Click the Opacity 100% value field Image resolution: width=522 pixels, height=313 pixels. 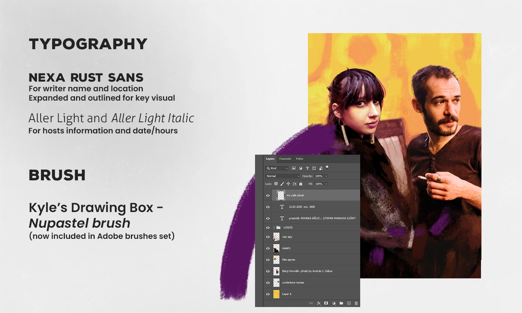[319, 176]
